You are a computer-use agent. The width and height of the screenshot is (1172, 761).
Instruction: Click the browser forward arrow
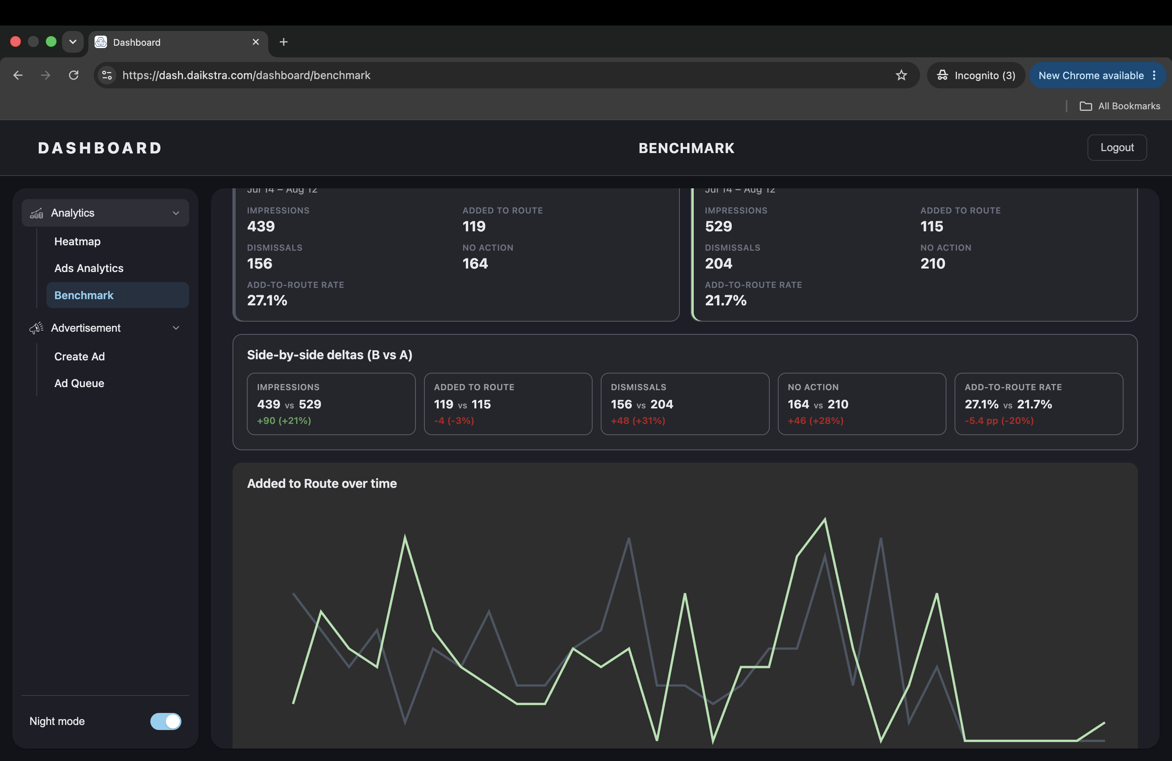45,75
